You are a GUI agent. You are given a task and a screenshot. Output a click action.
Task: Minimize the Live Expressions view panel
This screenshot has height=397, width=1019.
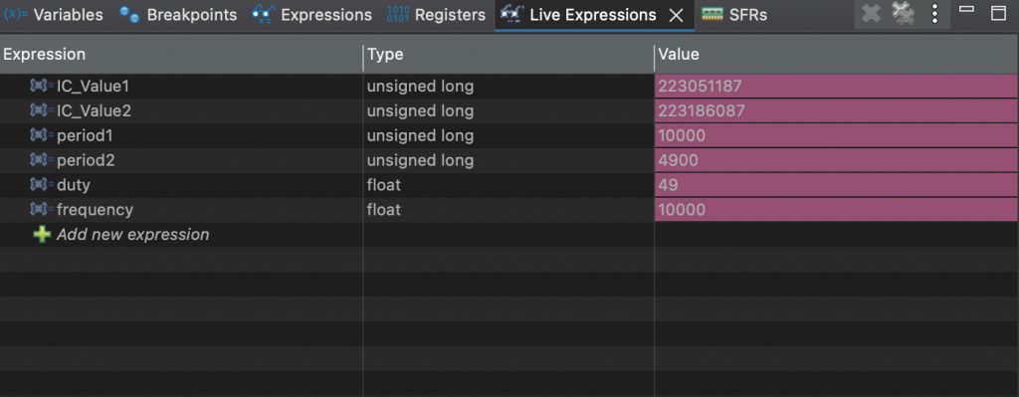point(967,9)
